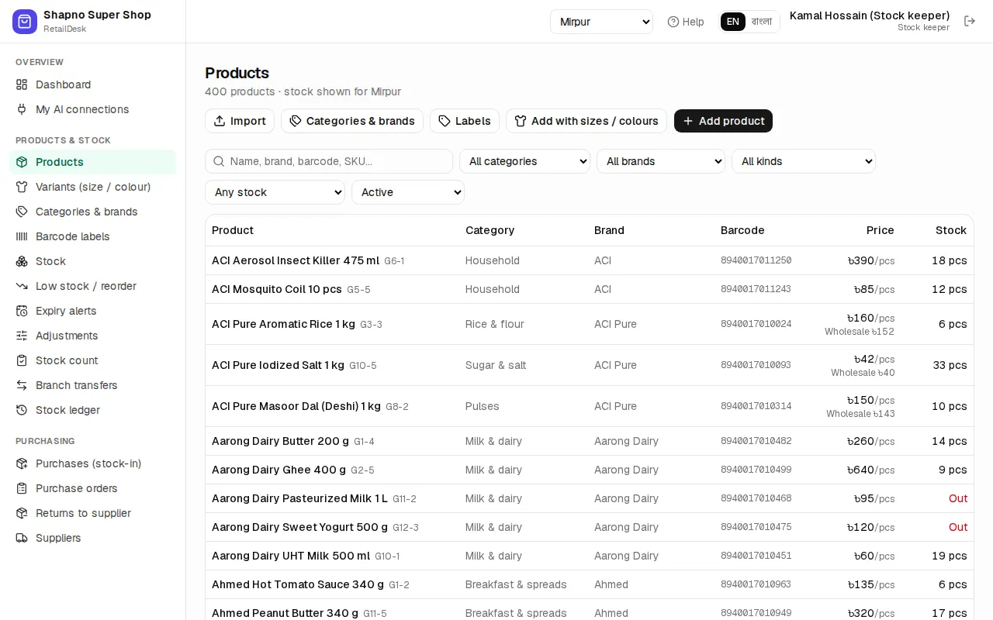Click the Suppliers truck icon
Viewport: 993px width, 620px height.
22,538
